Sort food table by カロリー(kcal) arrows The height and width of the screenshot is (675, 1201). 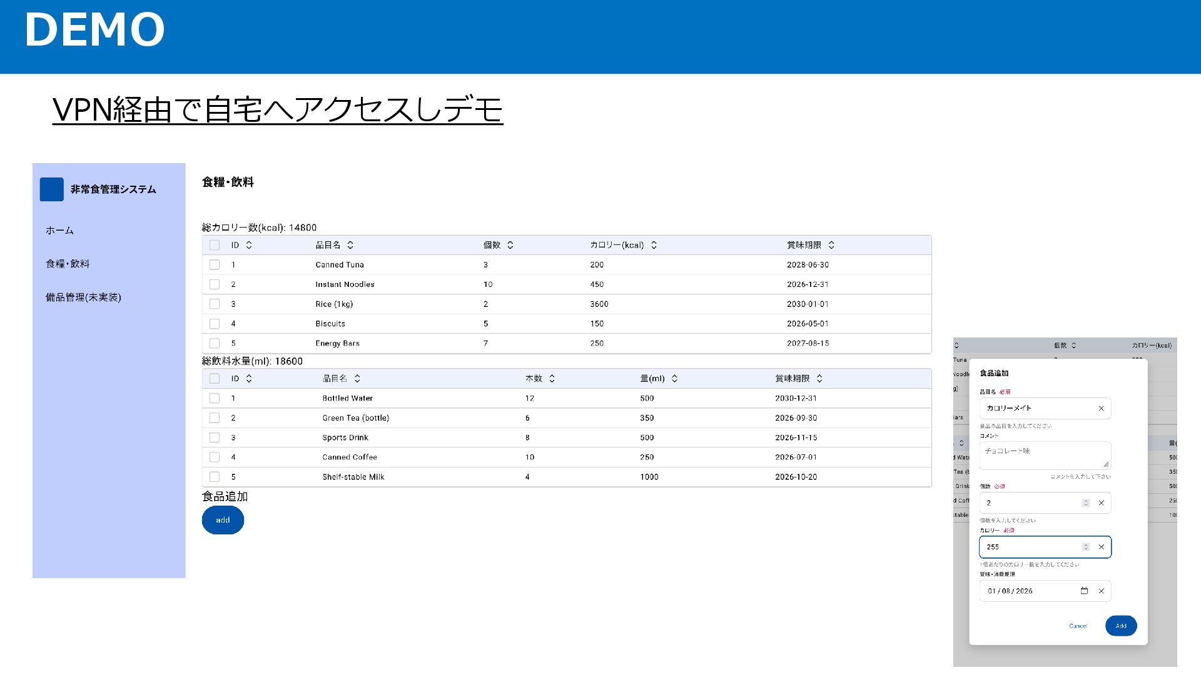pos(654,245)
